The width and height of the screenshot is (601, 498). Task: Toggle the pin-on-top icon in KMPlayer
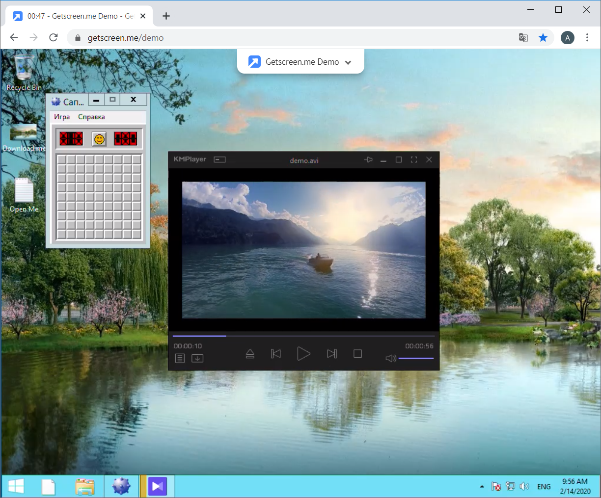368,160
